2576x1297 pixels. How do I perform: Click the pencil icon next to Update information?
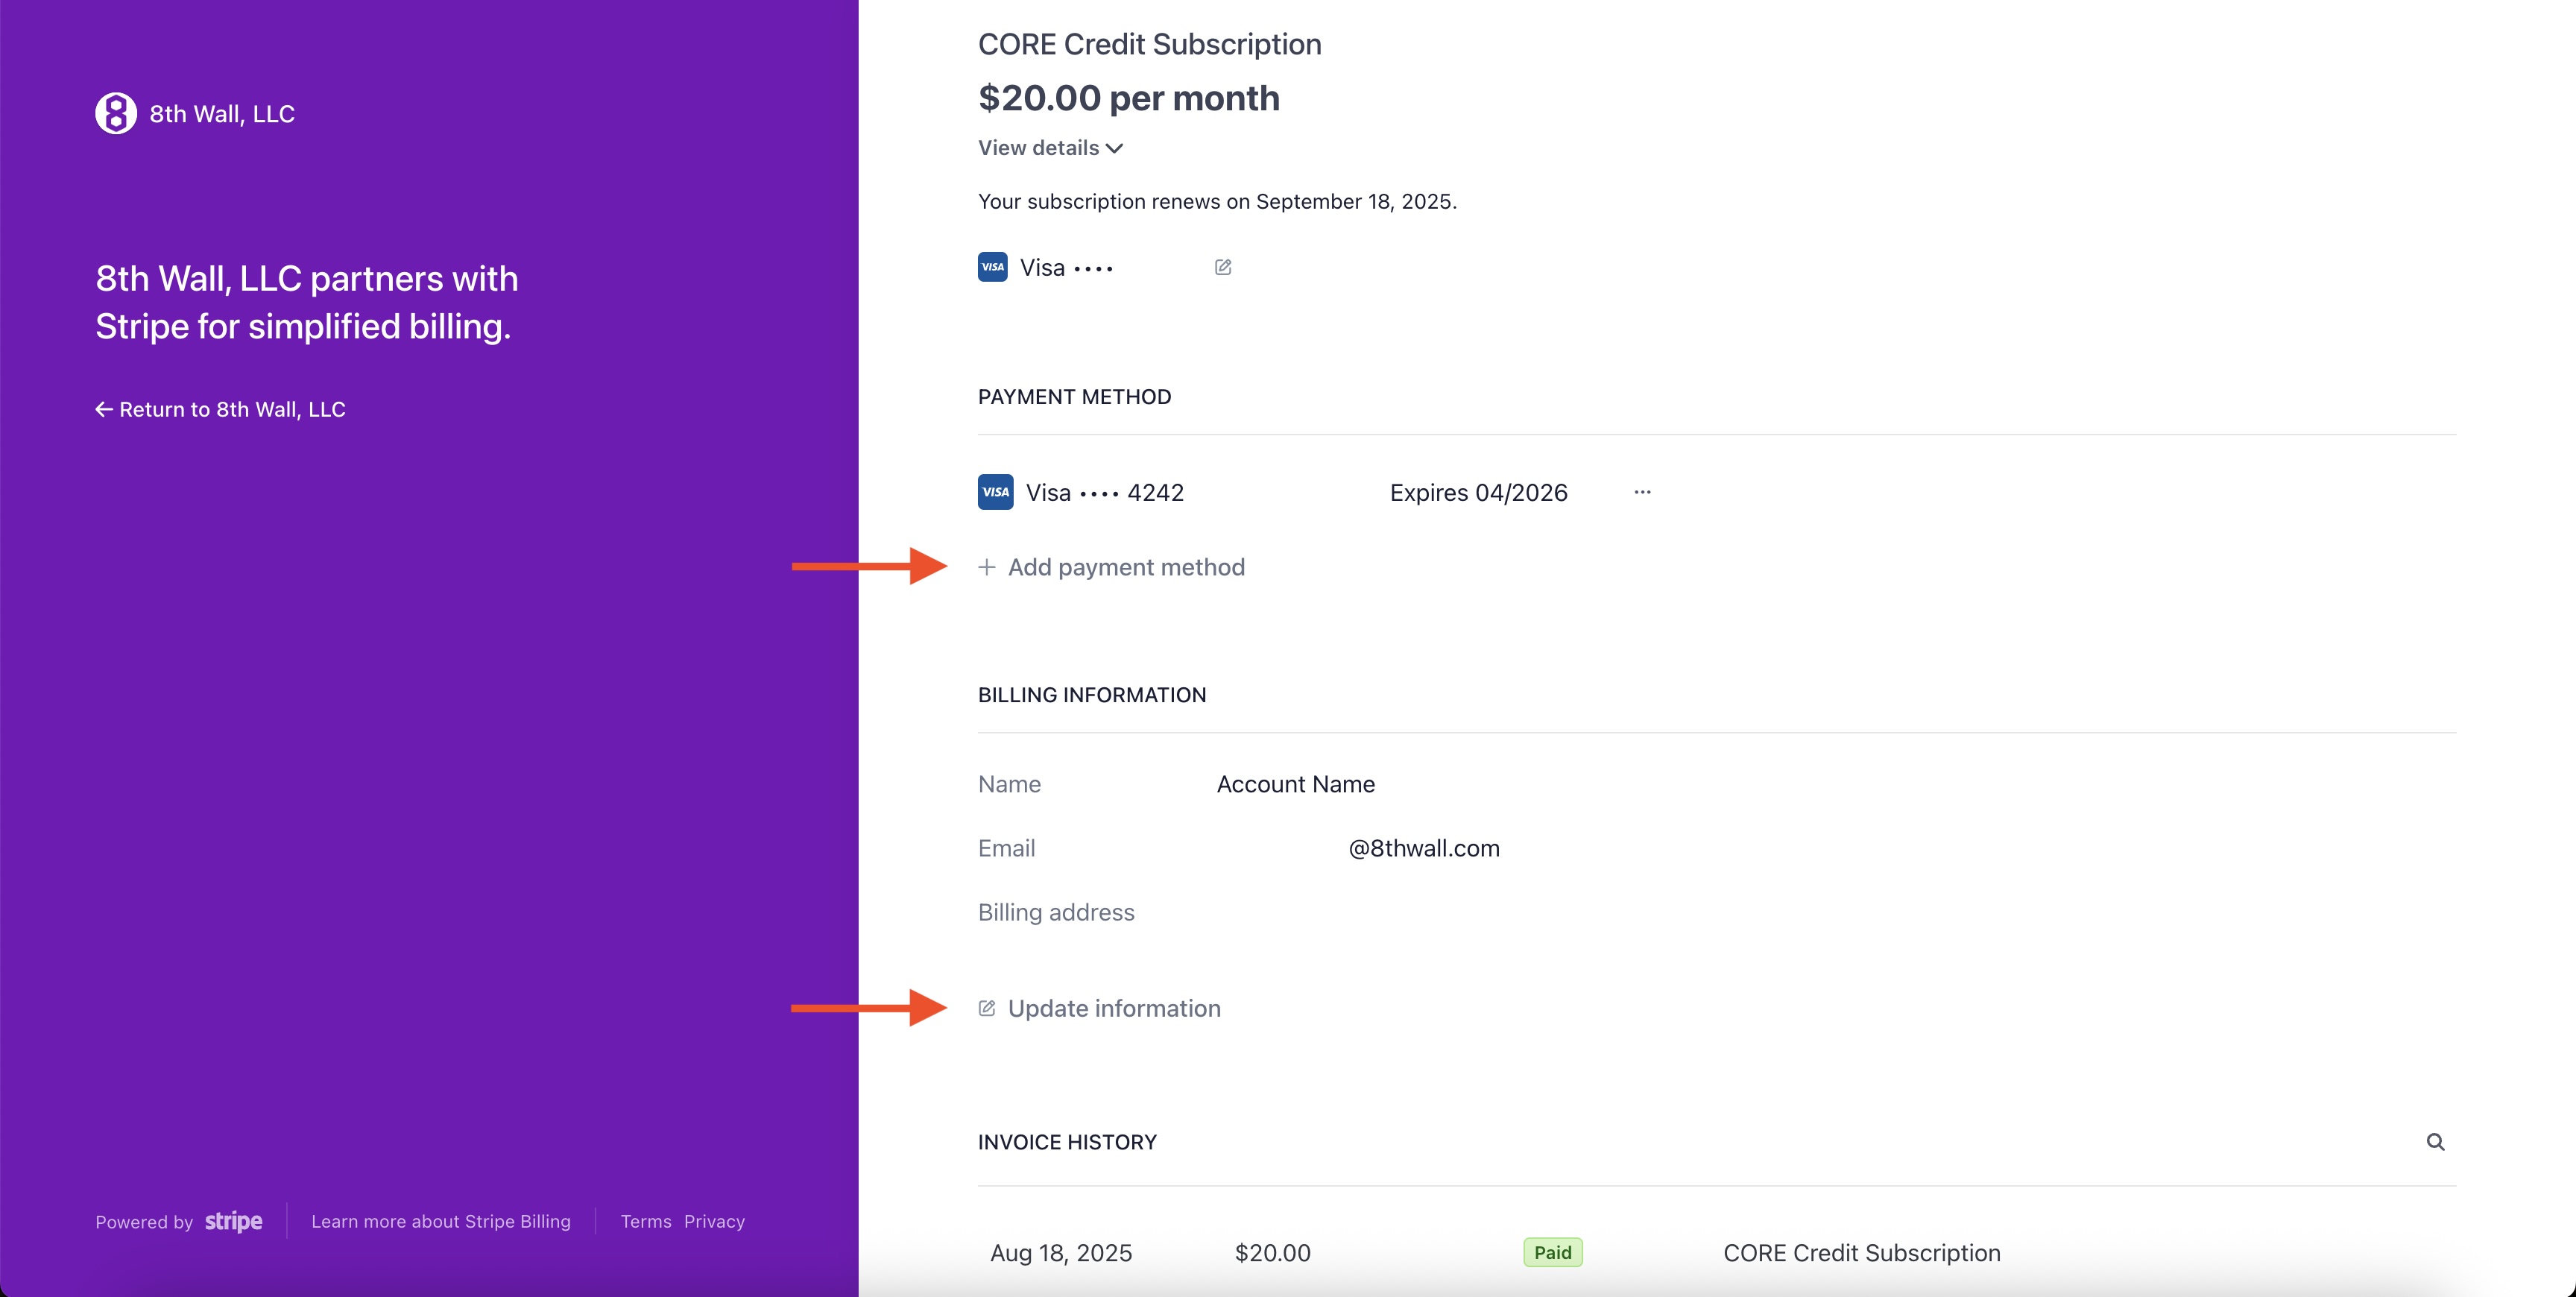pos(987,1008)
